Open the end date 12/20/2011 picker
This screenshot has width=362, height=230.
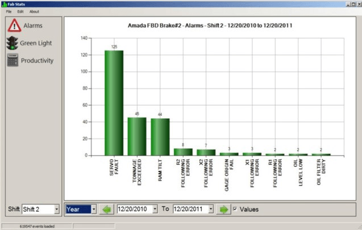[211, 209]
